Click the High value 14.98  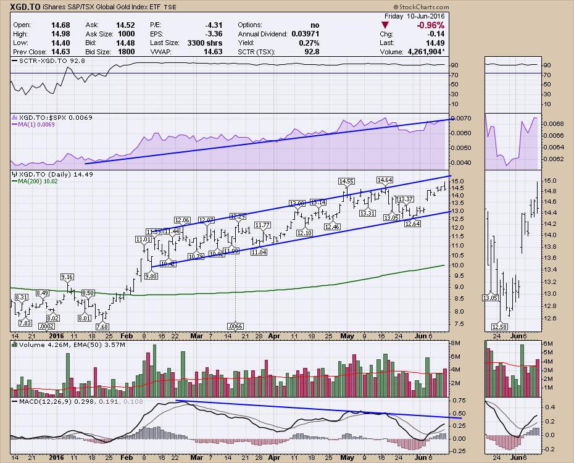coord(60,34)
